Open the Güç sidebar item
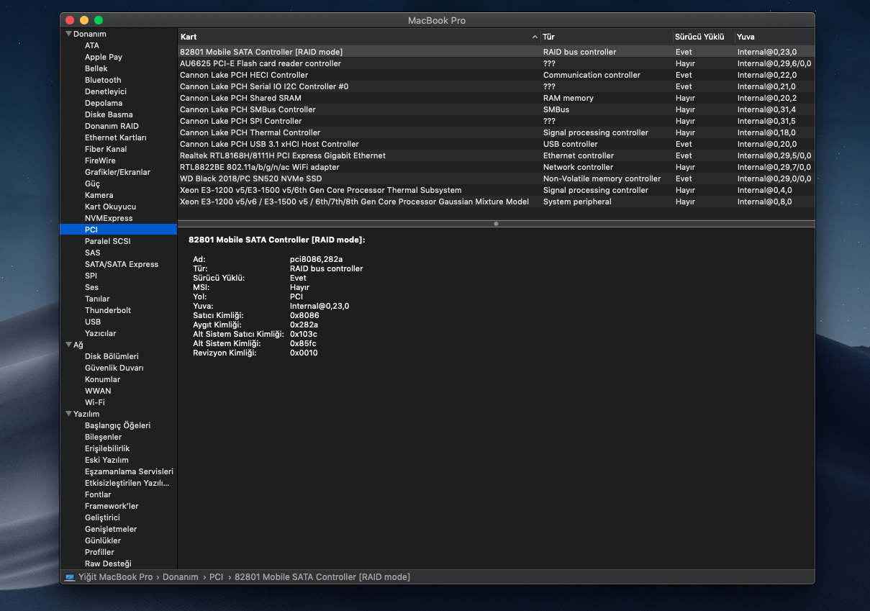This screenshot has height=611, width=870. (92, 184)
